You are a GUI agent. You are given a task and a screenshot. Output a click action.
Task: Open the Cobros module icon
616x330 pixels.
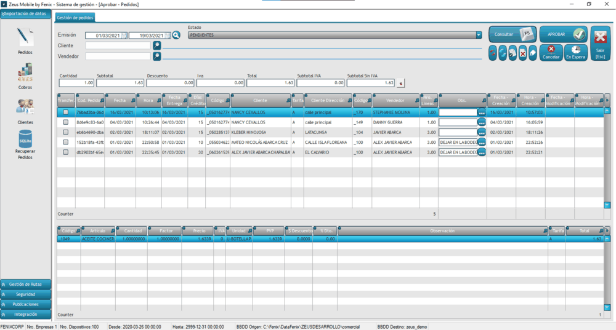25,73
